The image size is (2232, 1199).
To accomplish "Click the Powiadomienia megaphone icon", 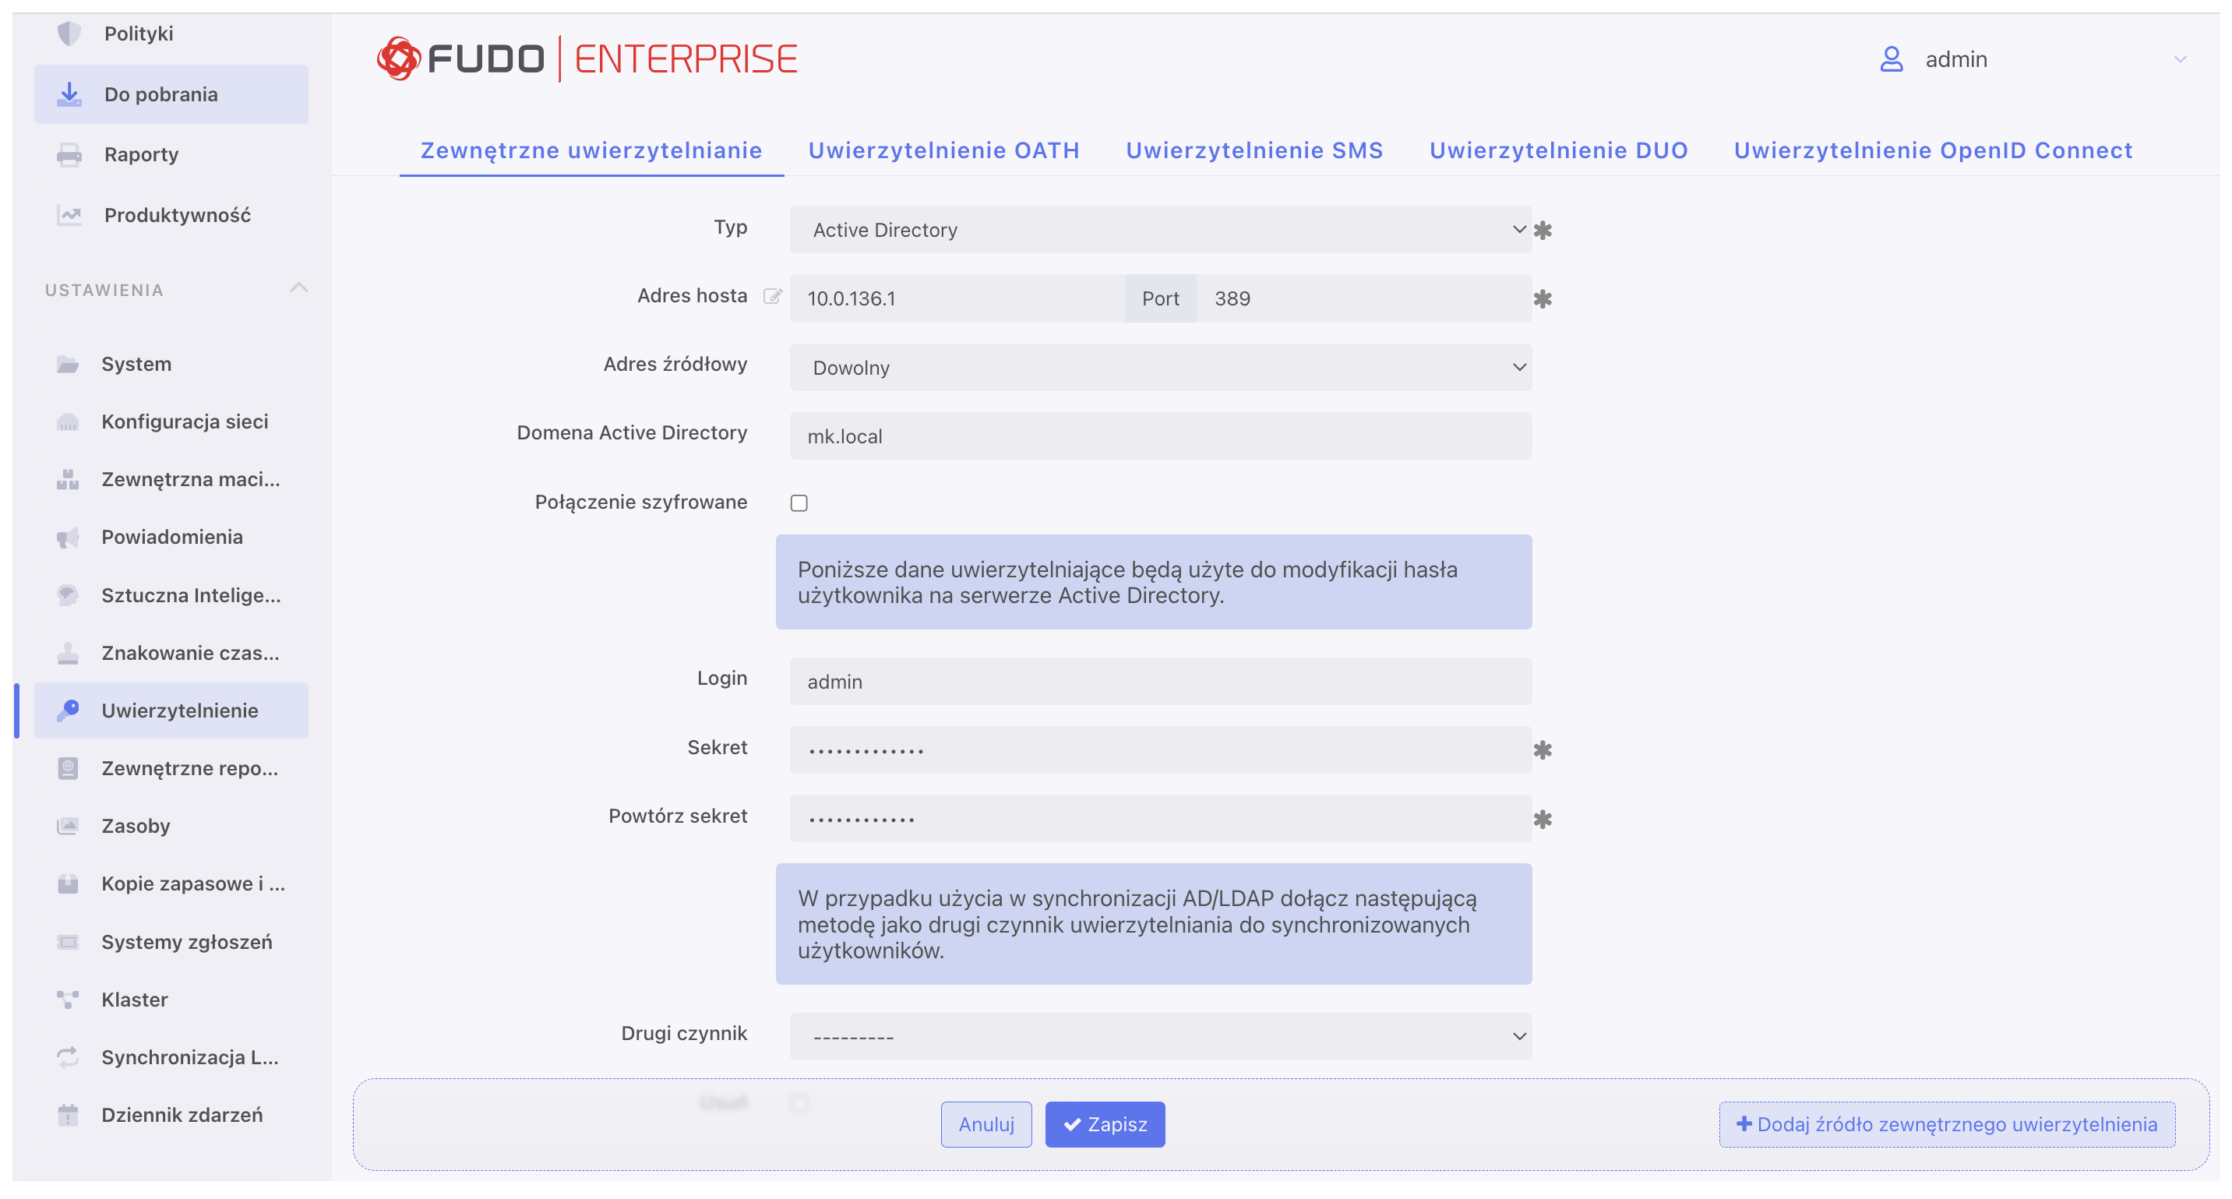I will click(x=68, y=537).
